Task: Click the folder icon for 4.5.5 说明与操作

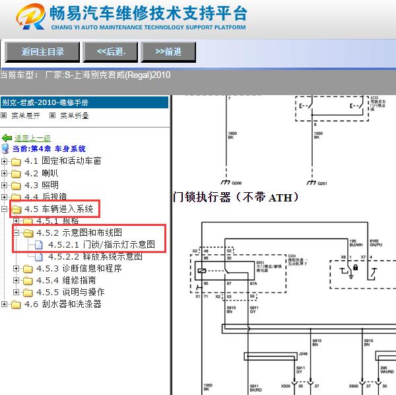Action: tap(28, 293)
